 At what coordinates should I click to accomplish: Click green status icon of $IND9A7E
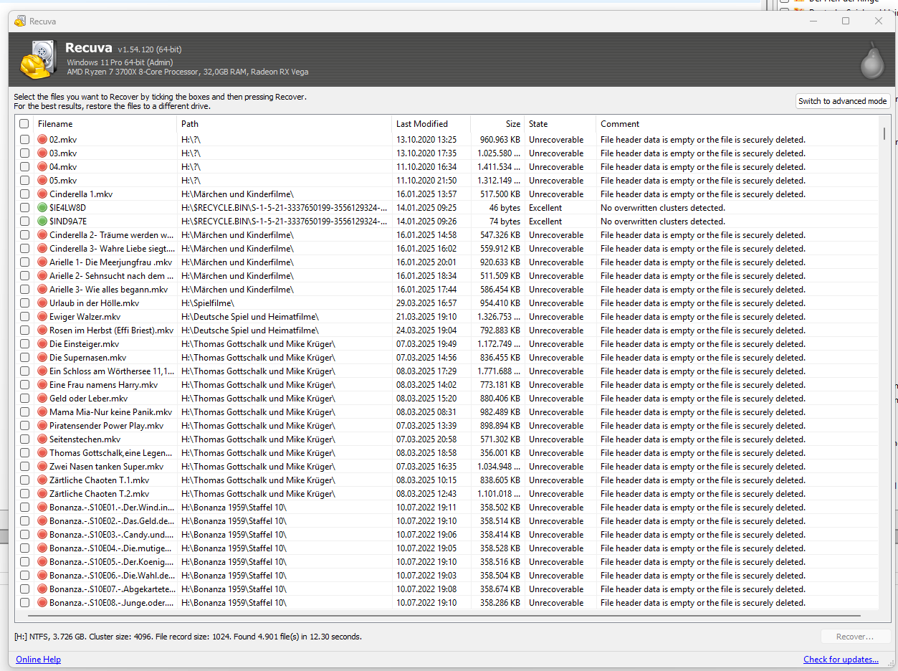click(42, 222)
